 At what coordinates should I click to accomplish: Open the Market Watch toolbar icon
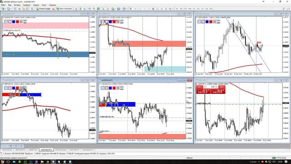tap(15, 9)
